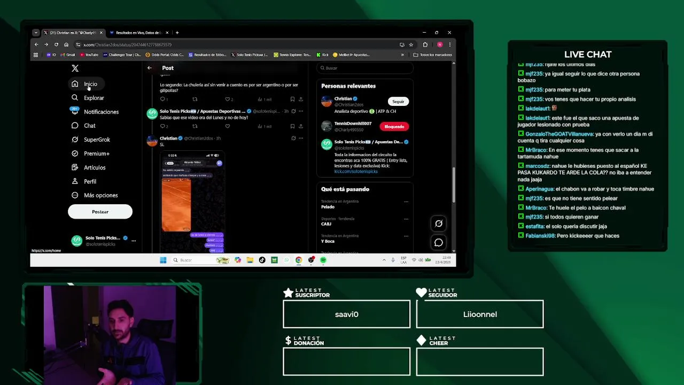Screen dimensions: 684x385
Task: Open Perfil in the X sidebar
Action: [x=84, y=181]
